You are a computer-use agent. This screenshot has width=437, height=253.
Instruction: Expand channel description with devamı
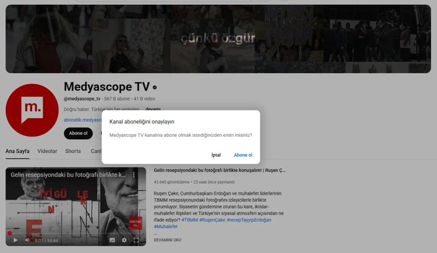(153, 109)
